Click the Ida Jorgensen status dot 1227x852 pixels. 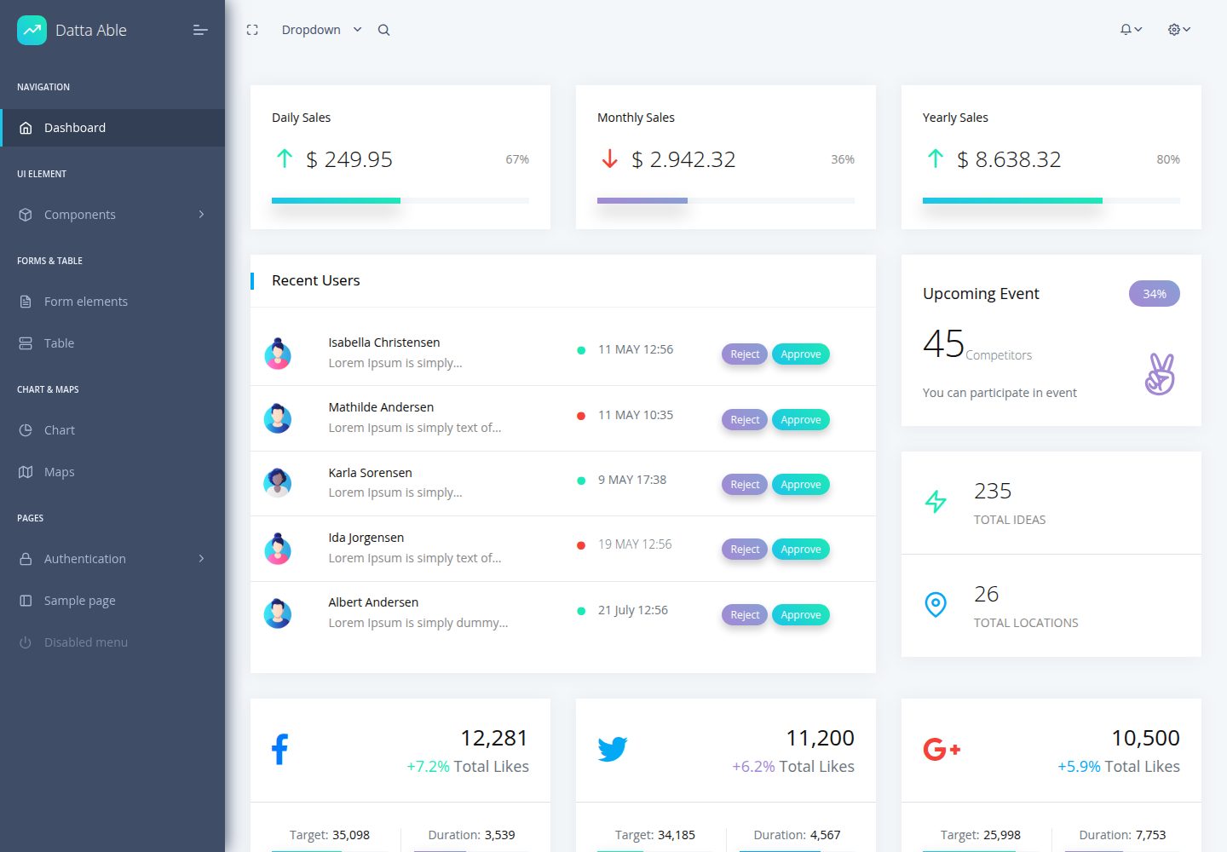pyautogui.click(x=581, y=545)
